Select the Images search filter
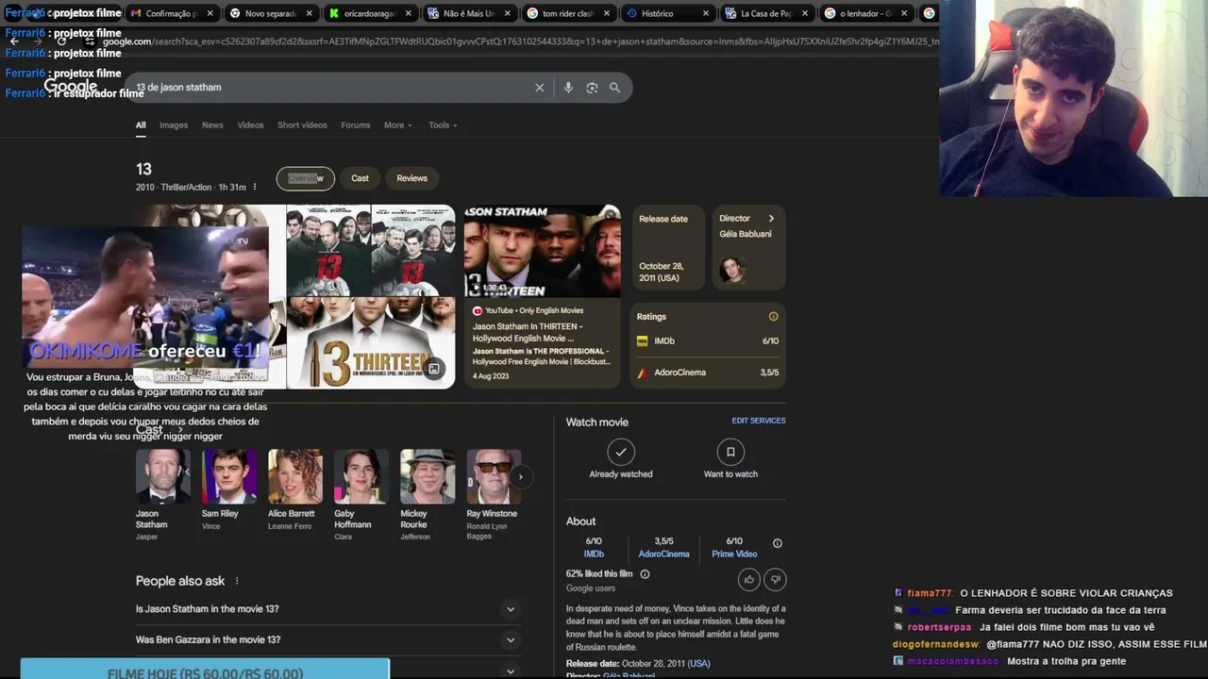The image size is (1208, 679). point(174,125)
